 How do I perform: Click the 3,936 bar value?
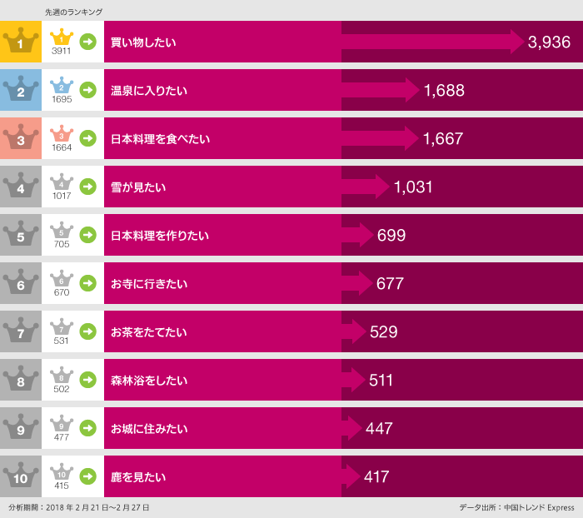(549, 42)
